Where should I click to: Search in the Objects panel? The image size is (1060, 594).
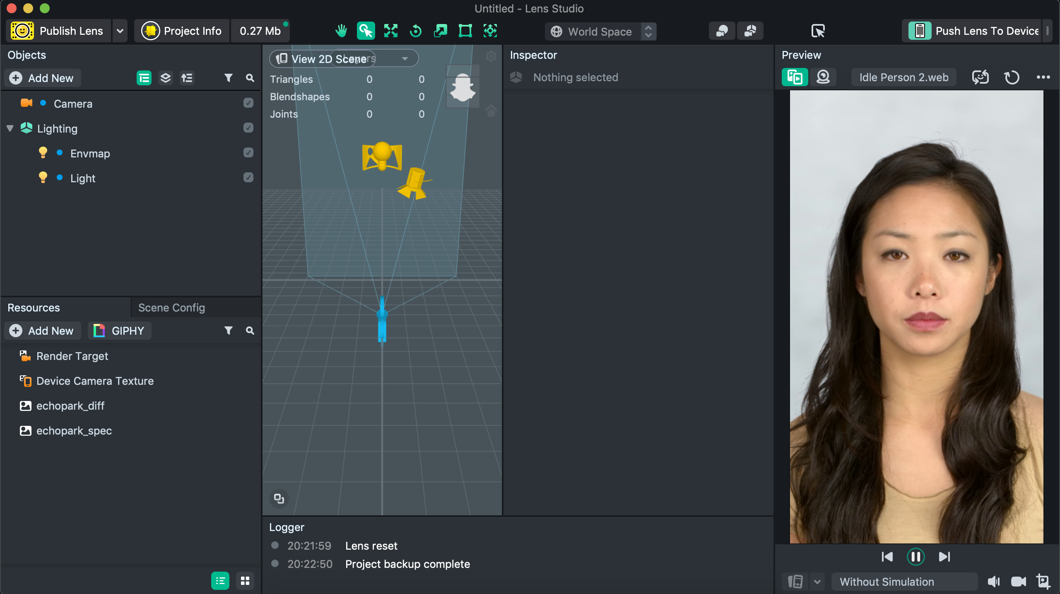250,78
